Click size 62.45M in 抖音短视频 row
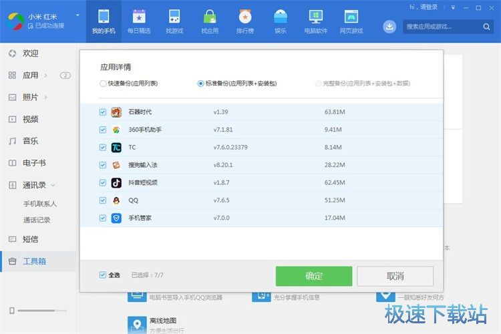Viewport: 501px width, 334px height. [x=335, y=182]
